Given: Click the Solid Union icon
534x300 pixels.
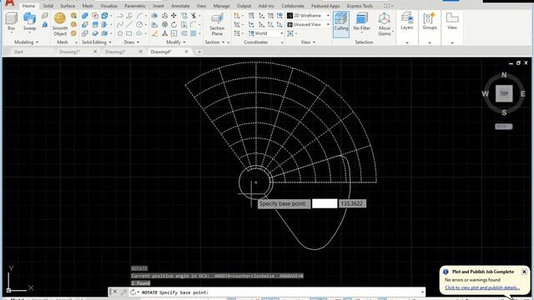Looking at the screenshot, I should pos(85,16).
